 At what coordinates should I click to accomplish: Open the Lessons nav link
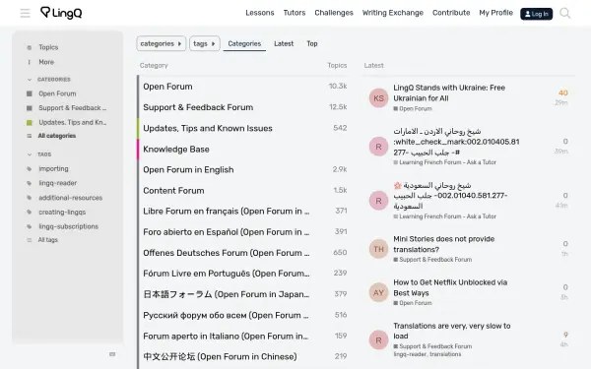pos(260,13)
